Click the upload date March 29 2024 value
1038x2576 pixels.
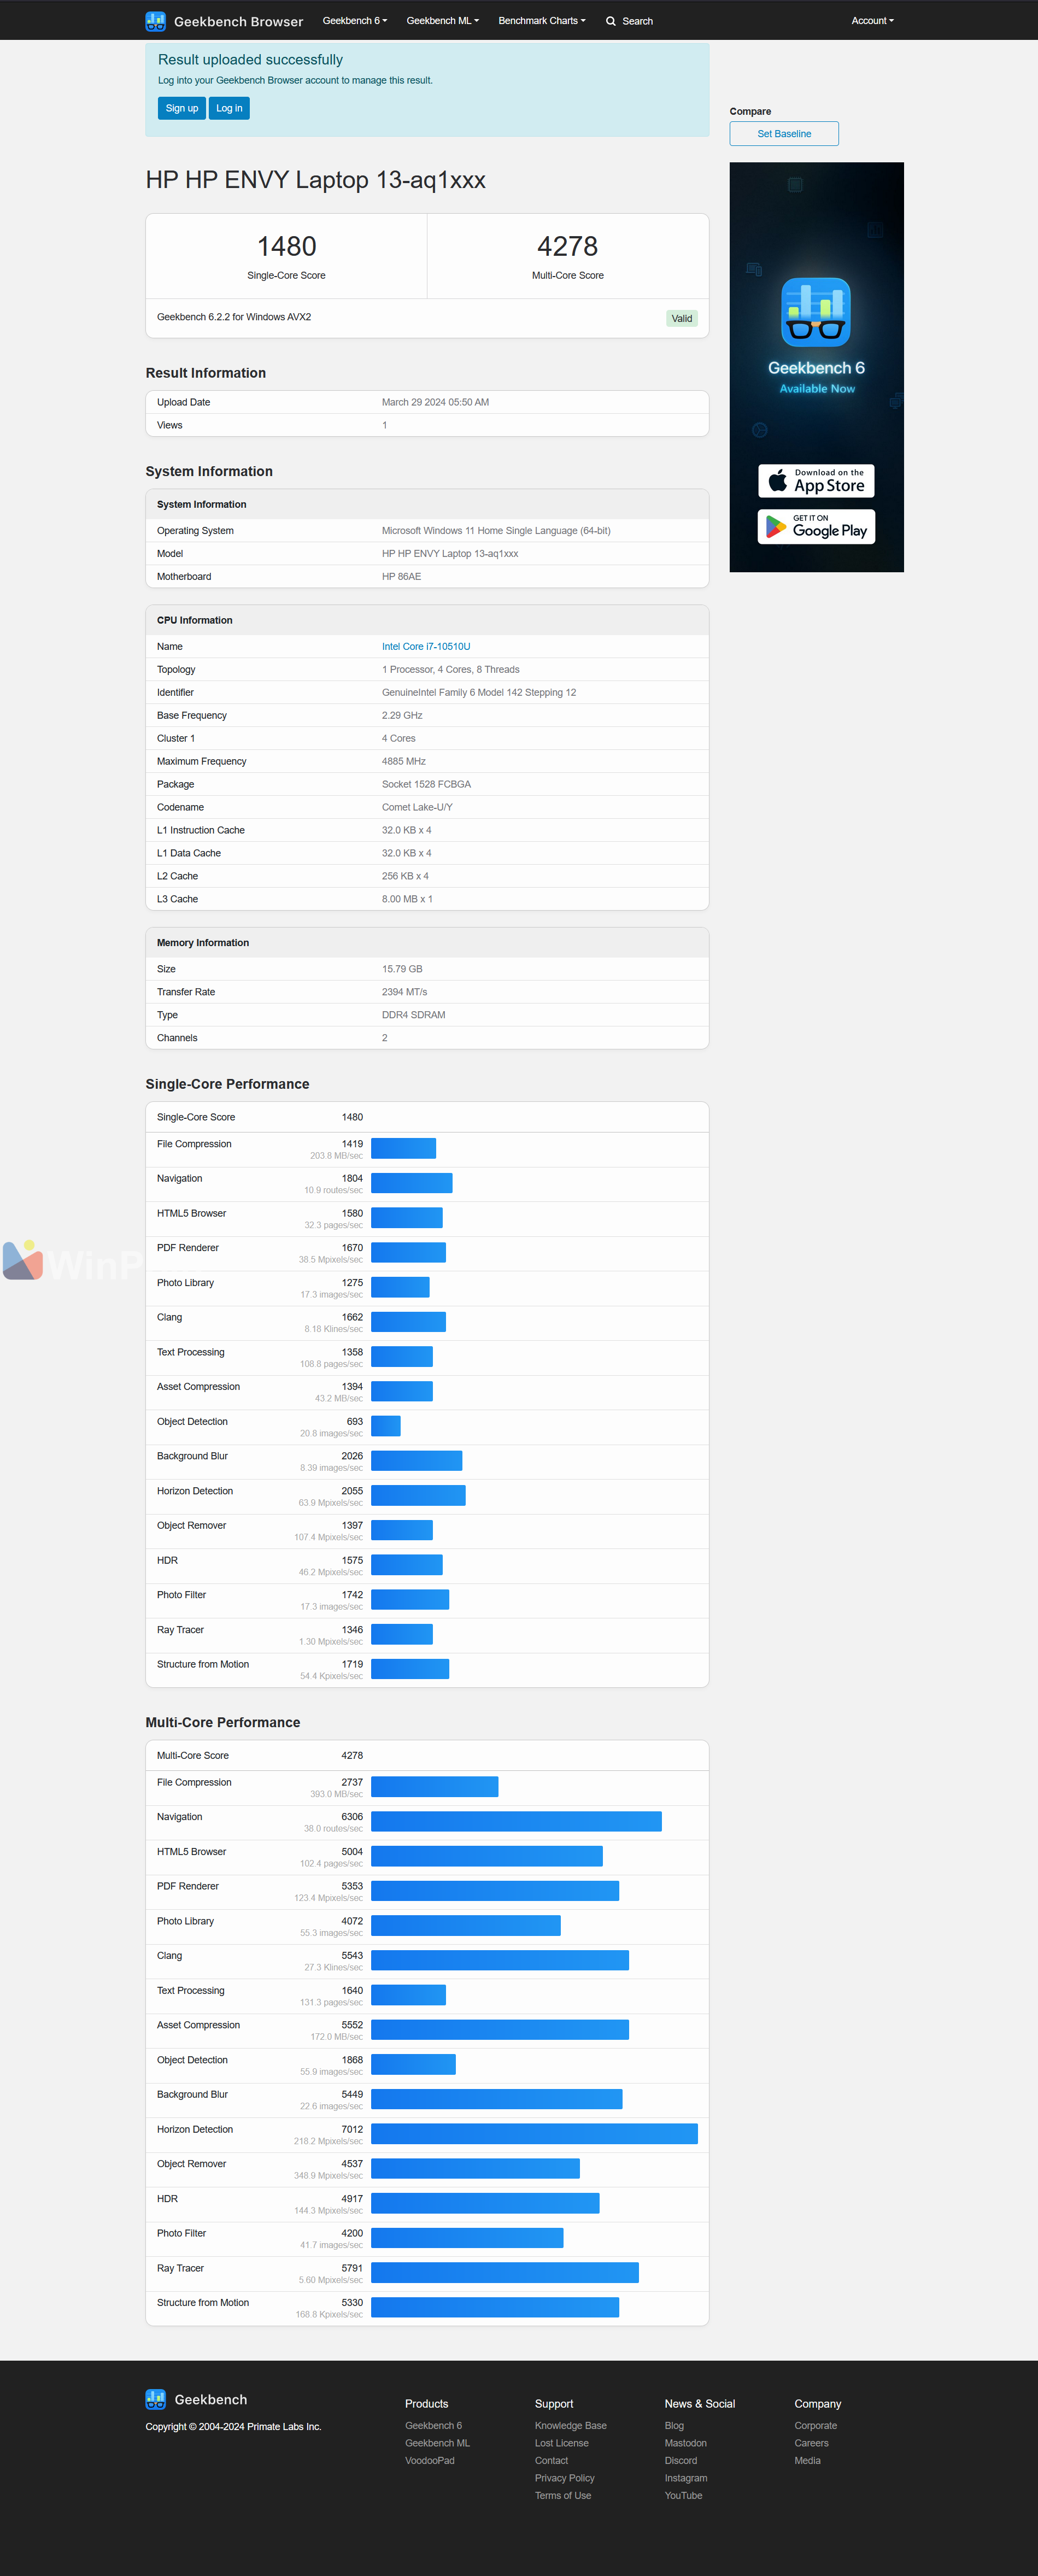(x=435, y=403)
